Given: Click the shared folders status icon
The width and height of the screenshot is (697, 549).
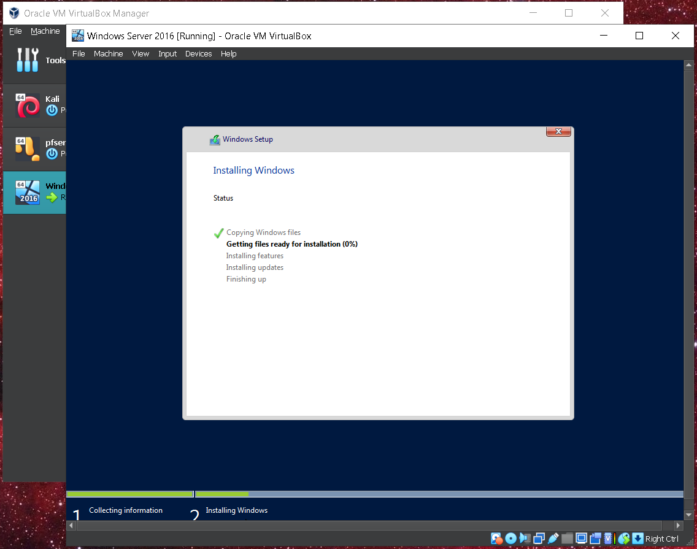Looking at the screenshot, I should [x=567, y=539].
